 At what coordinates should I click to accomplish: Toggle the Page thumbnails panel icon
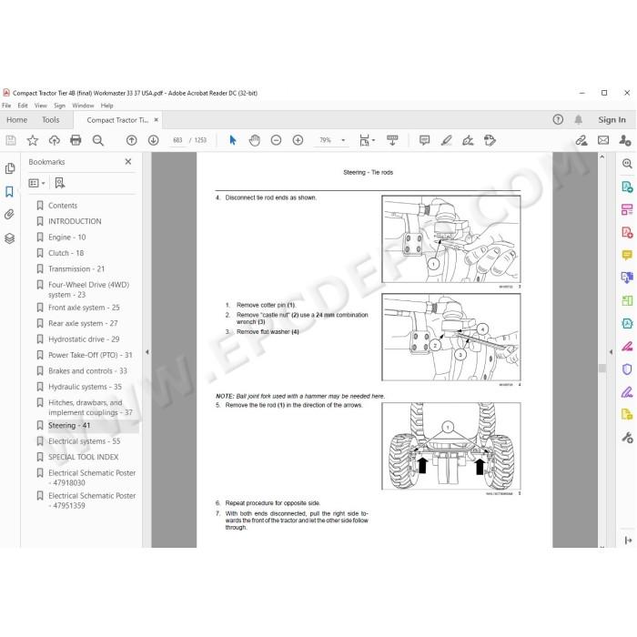pyautogui.click(x=9, y=168)
